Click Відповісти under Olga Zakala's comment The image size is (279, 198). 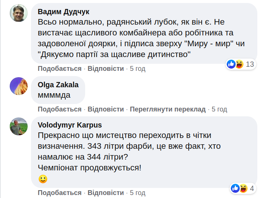tap(106, 109)
